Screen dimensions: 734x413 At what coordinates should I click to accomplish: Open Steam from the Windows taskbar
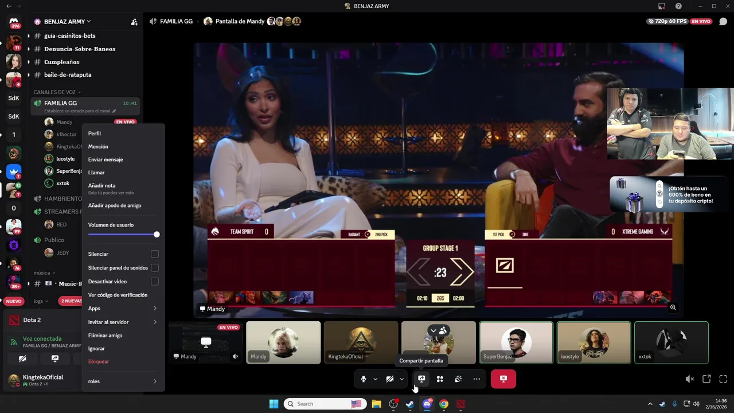tap(410, 404)
